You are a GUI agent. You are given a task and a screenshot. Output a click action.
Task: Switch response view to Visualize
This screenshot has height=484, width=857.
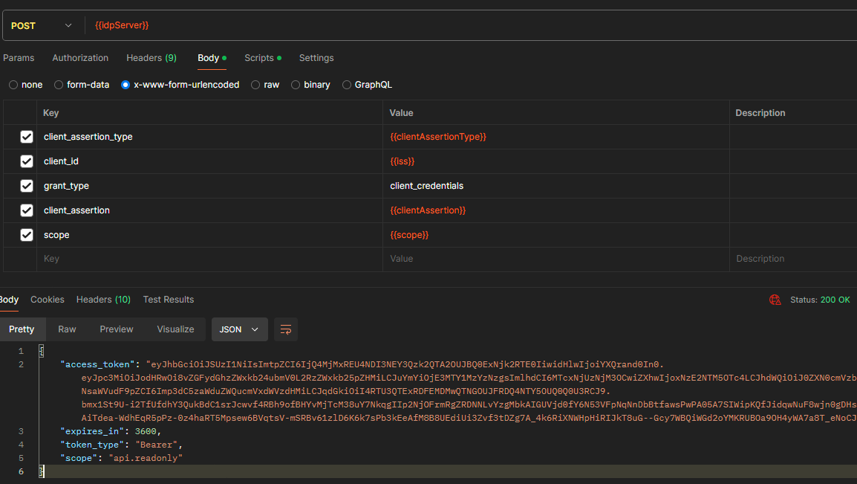[175, 329]
